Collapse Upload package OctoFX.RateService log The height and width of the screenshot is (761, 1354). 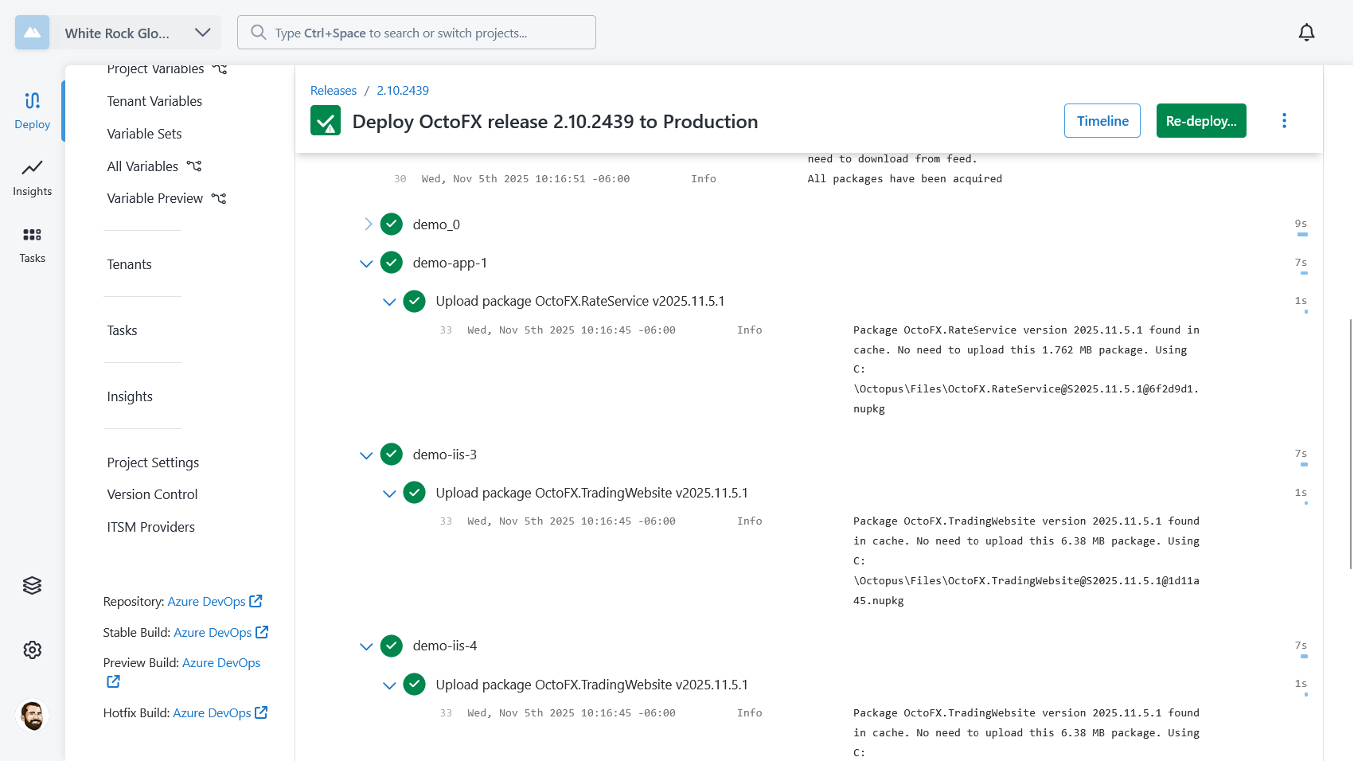pyautogui.click(x=389, y=302)
